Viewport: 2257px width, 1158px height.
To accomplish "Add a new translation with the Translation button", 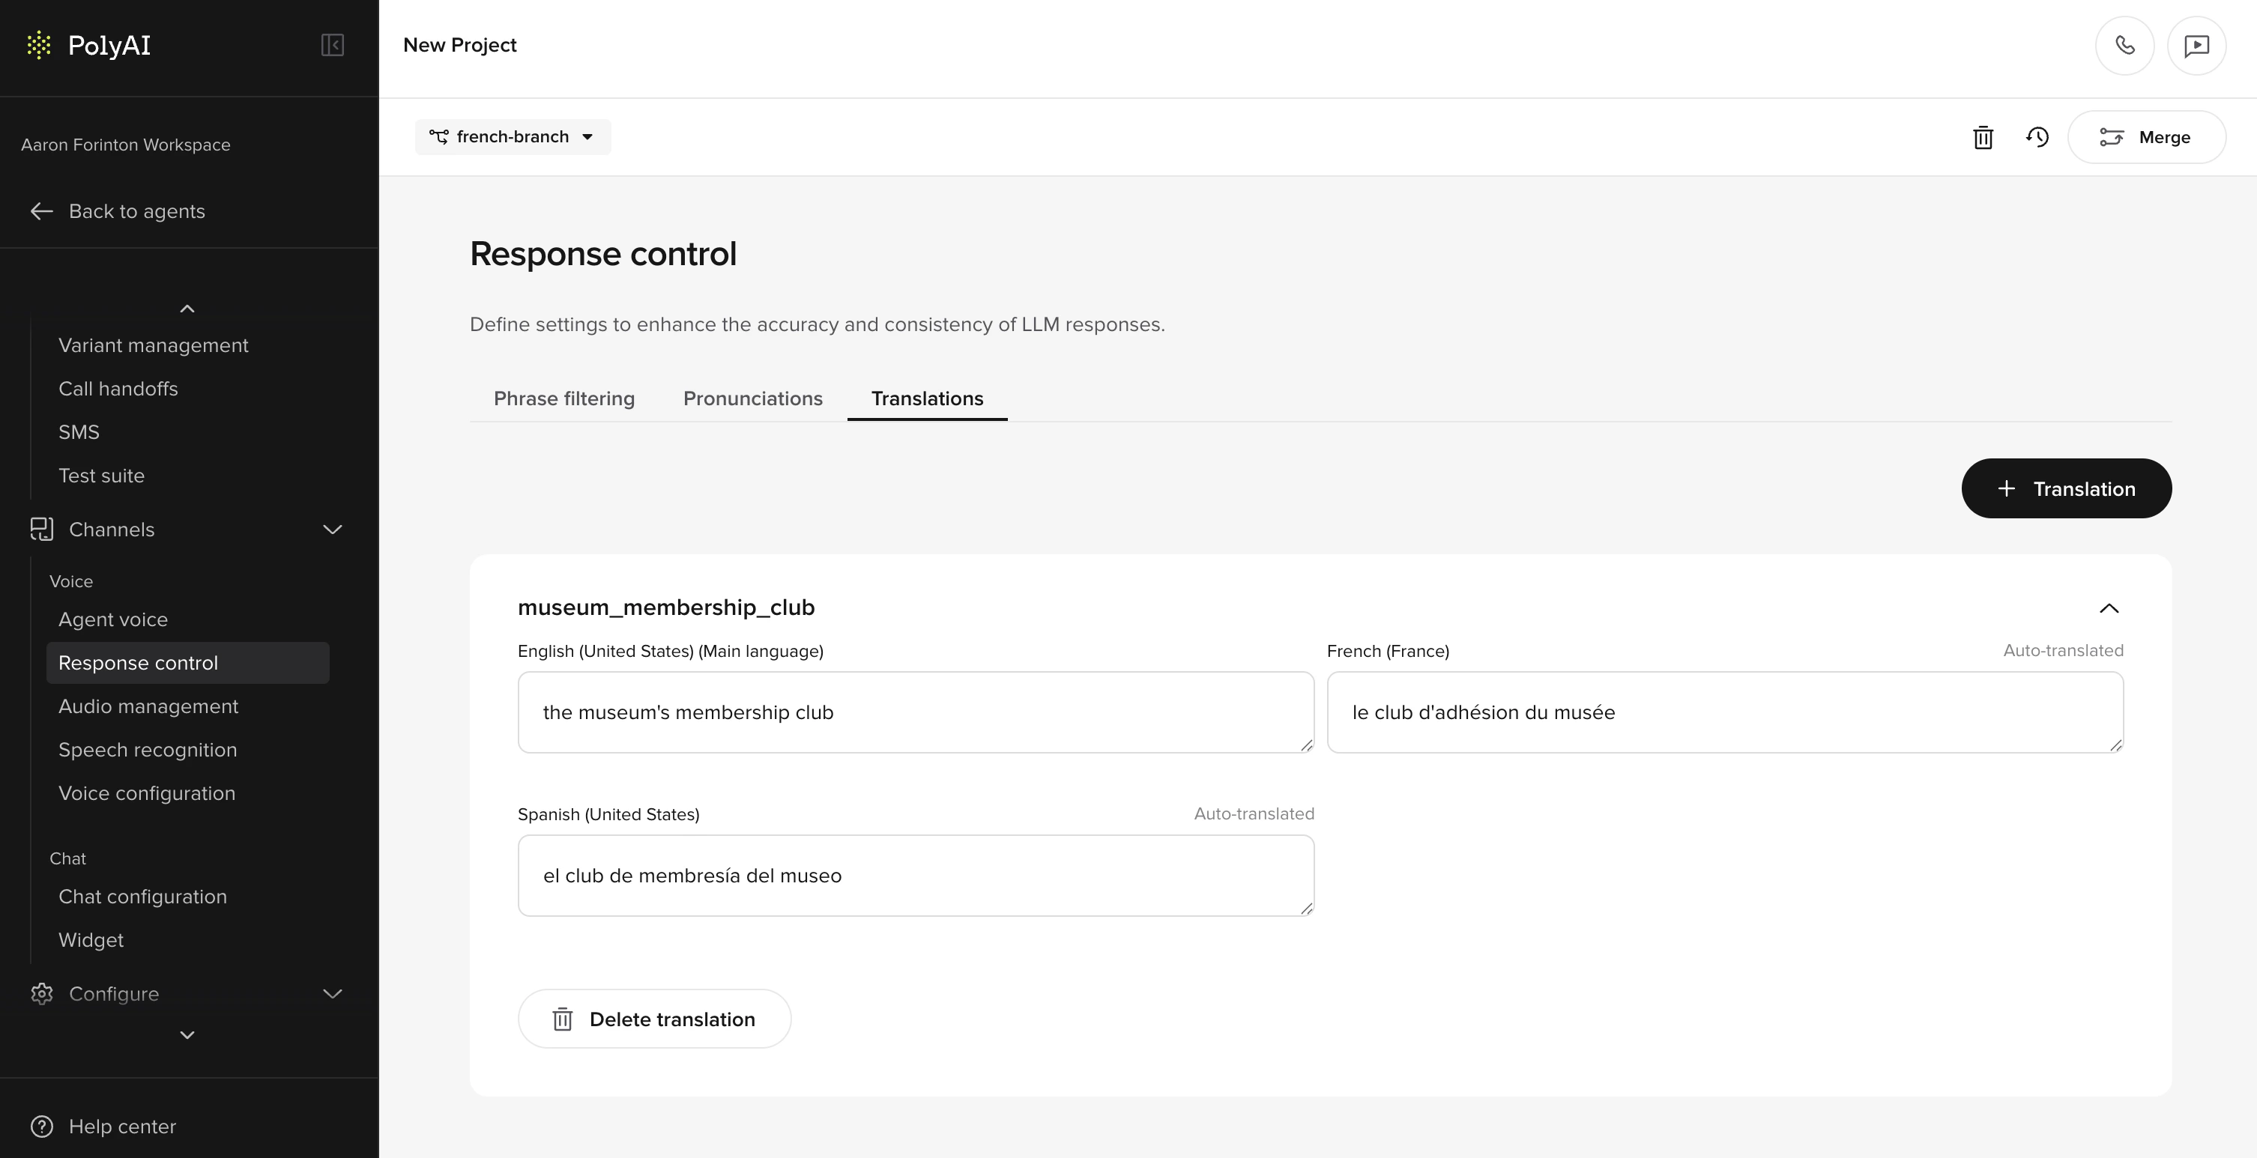I will click(2066, 488).
